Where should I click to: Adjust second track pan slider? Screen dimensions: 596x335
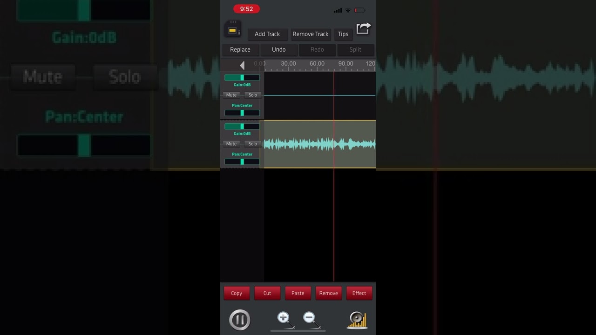pos(242,162)
